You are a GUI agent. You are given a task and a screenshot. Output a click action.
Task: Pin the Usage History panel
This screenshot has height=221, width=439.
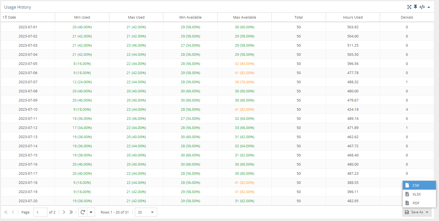coord(415,7)
